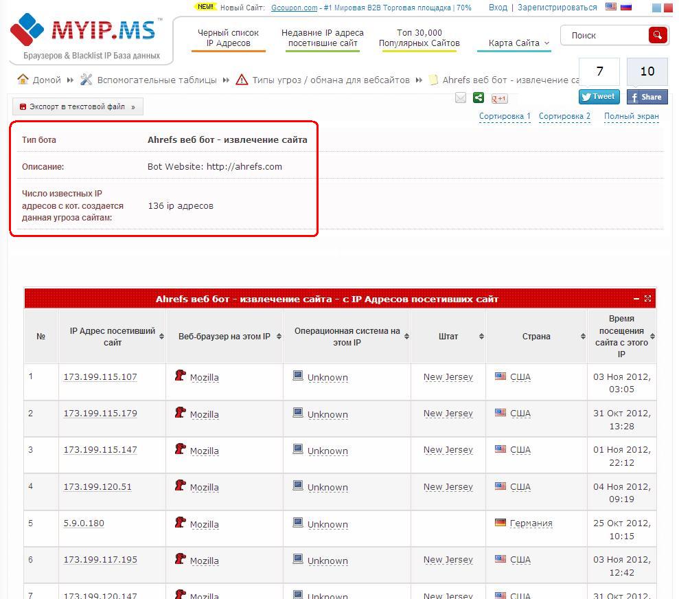679x599 pixels.
Task: Open Топ 30,000 Популярных Сайтов tab
Action: [419, 38]
